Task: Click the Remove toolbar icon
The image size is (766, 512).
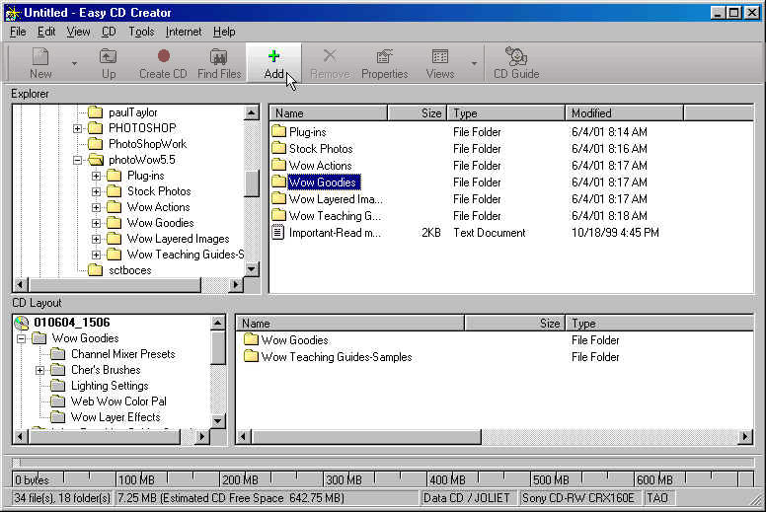Action: (330, 63)
